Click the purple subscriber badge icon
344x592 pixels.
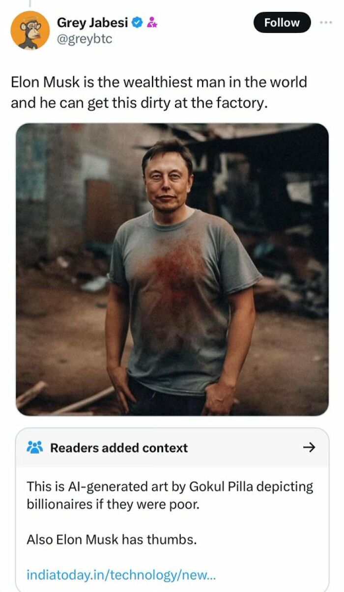click(x=152, y=23)
